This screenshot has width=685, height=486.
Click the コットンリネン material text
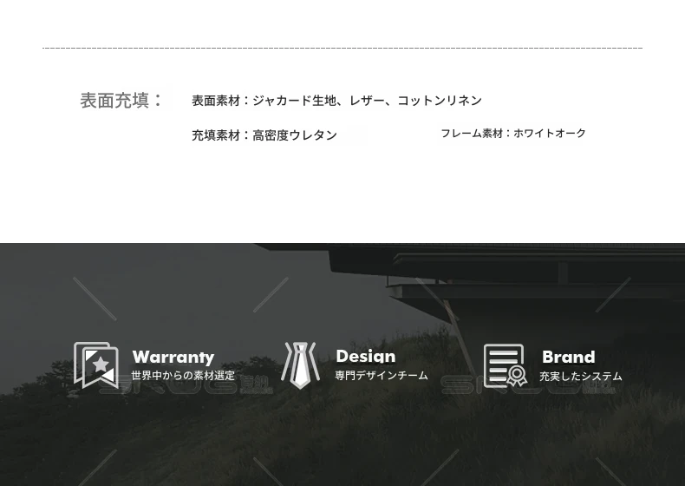click(440, 101)
